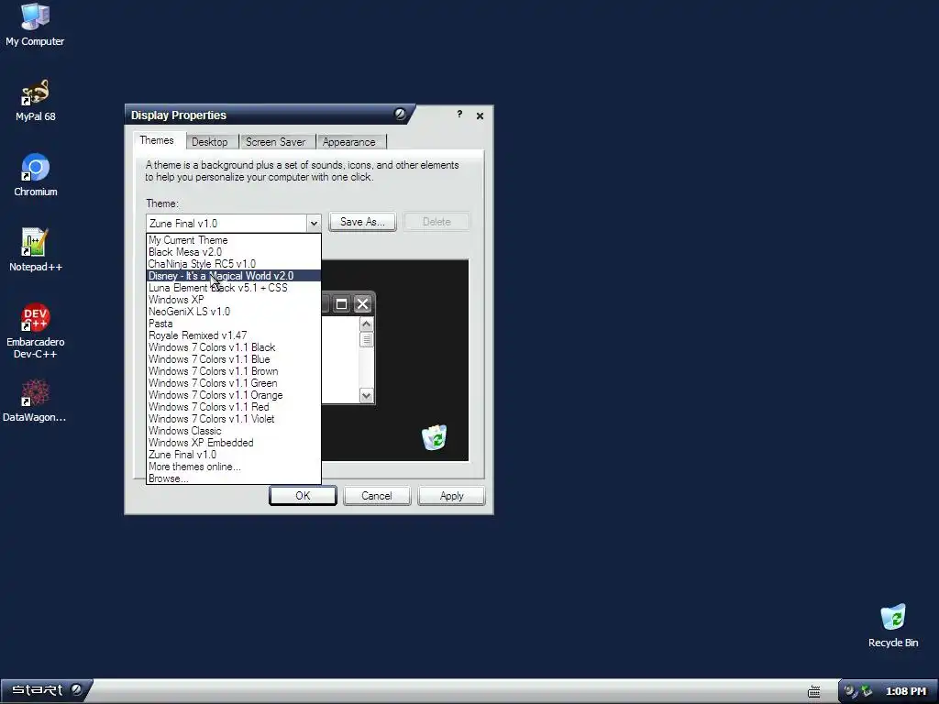Image resolution: width=939 pixels, height=704 pixels.
Task: Click the system tray volume icon
Action: (x=850, y=691)
